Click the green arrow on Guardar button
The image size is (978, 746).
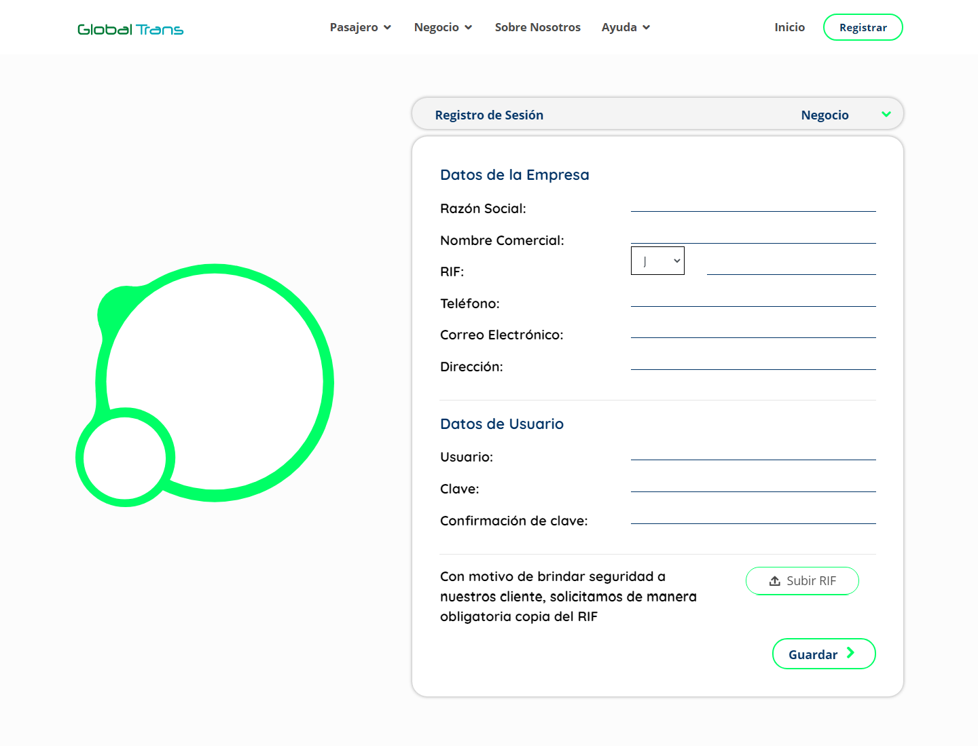(850, 653)
